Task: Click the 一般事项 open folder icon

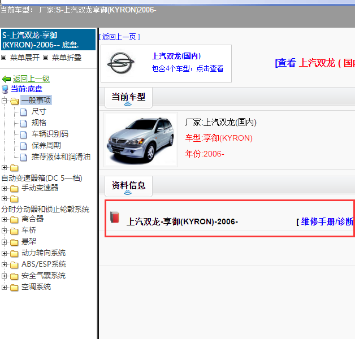Action: 14,101
